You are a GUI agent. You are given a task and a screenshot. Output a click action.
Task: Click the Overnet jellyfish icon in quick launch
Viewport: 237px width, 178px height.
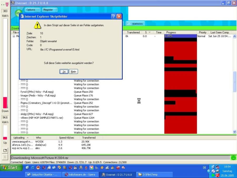click(81, 167)
